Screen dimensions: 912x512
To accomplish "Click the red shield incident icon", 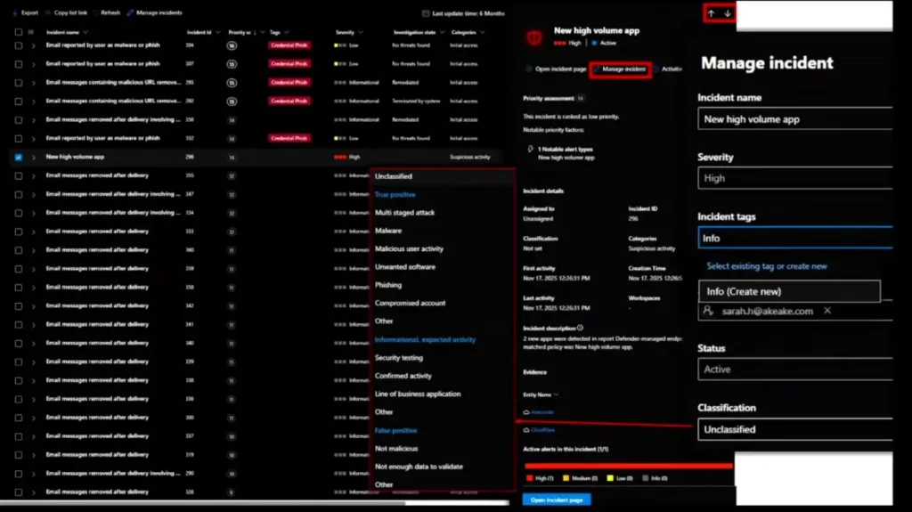I will 534,36.
